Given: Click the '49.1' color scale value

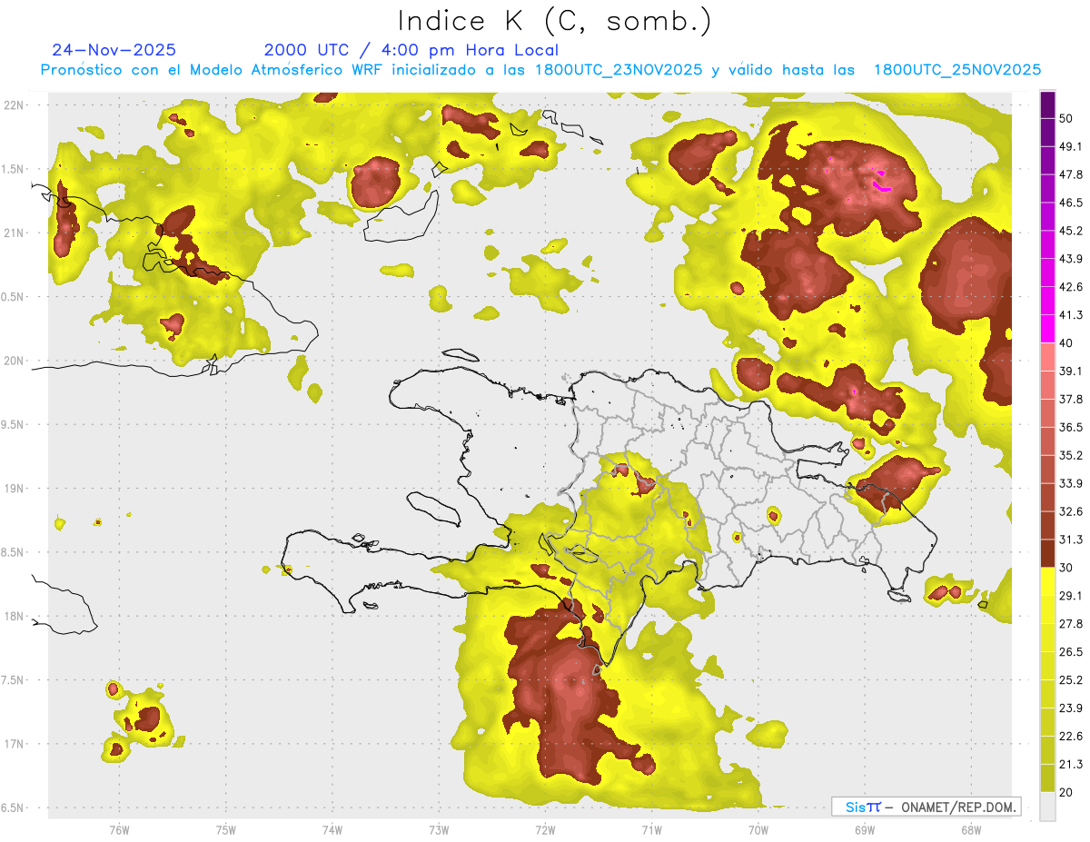Looking at the screenshot, I should (x=1071, y=146).
